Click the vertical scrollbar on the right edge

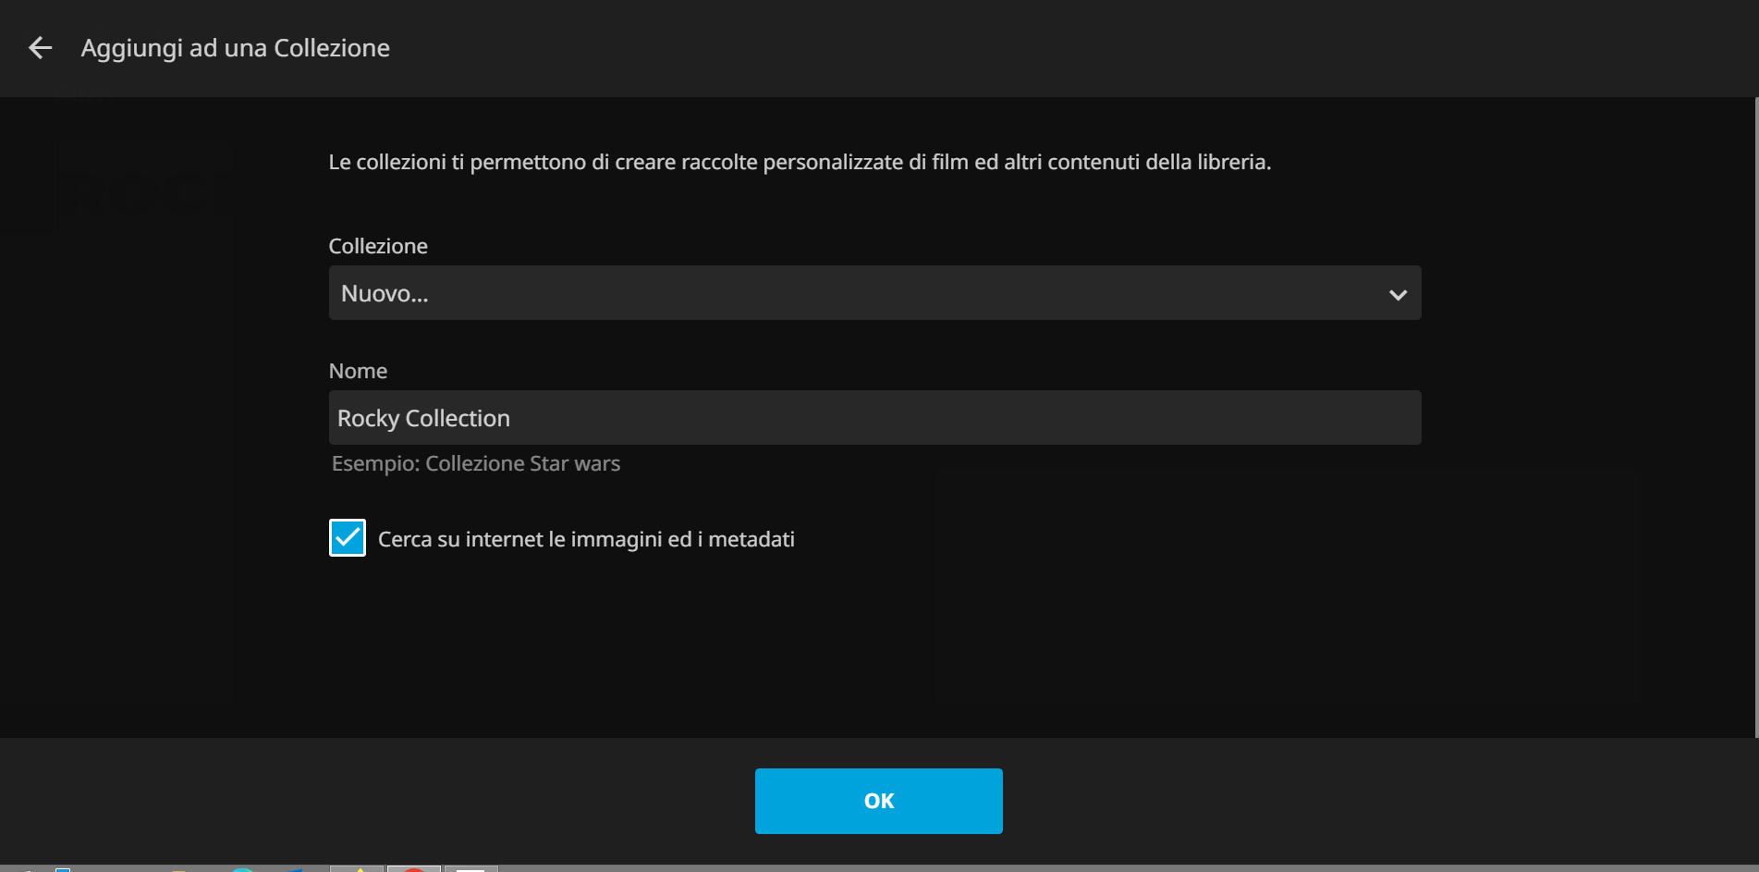1755,416
